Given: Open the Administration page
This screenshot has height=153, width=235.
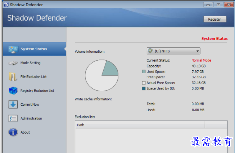Looking at the screenshot, I should 35,118.
